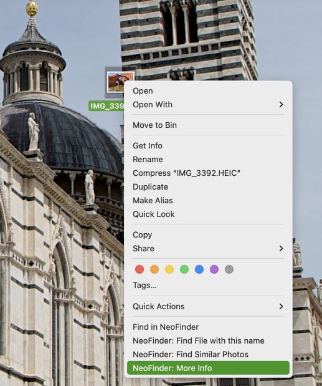The height and width of the screenshot is (386, 322).
Task: Select NeoFinder: Find File with this name
Action: (x=208, y=340)
